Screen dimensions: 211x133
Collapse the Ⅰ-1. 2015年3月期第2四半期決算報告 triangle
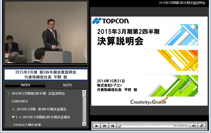pos(13,117)
